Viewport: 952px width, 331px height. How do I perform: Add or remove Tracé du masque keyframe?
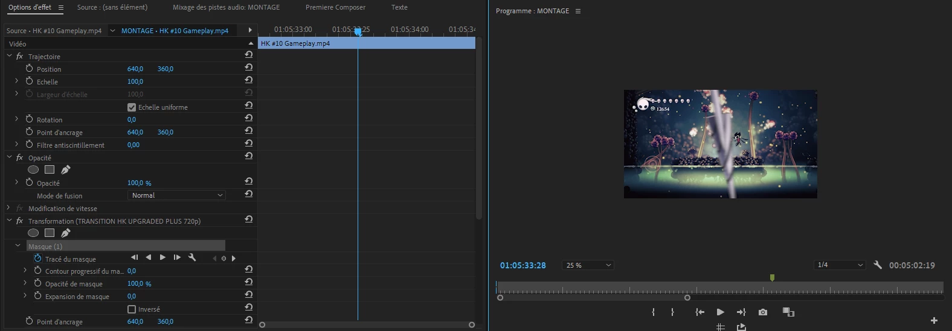point(224,259)
